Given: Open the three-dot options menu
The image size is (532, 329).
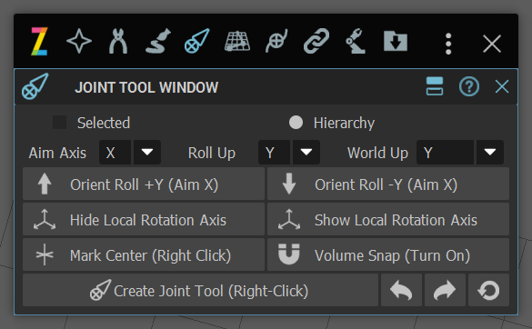Looking at the screenshot, I should [448, 44].
